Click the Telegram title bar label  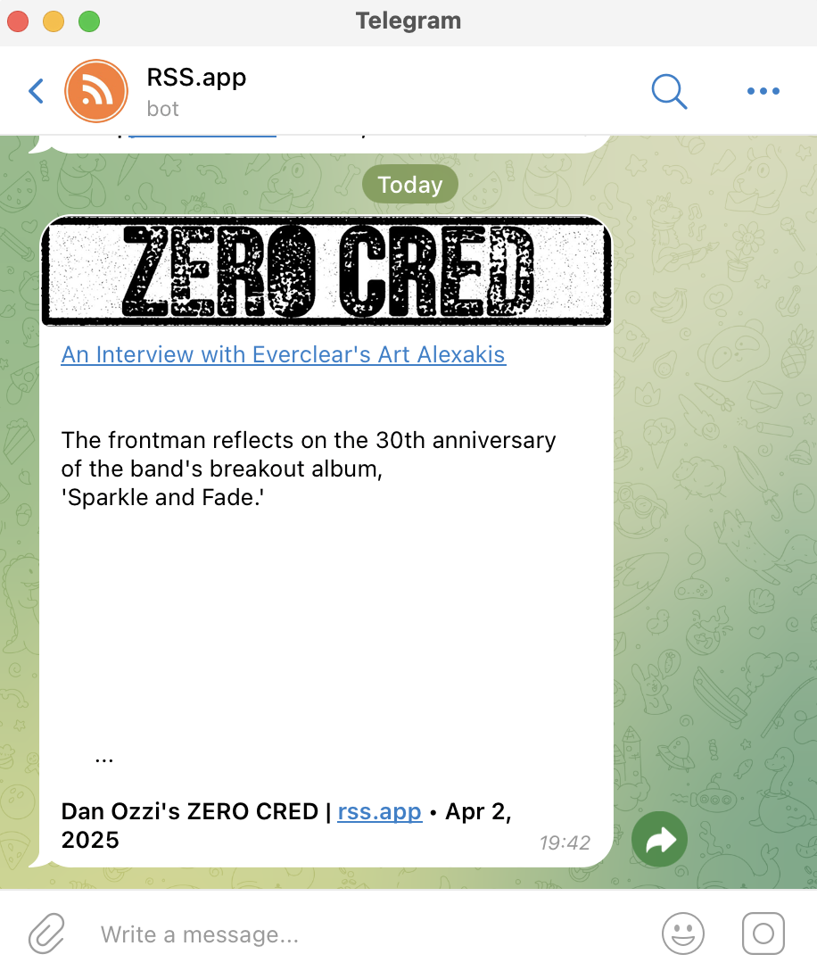click(408, 21)
